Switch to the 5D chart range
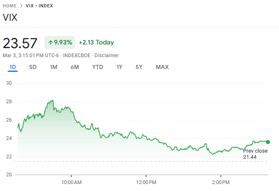Viewport: 279px width, 191px height. 33,67
